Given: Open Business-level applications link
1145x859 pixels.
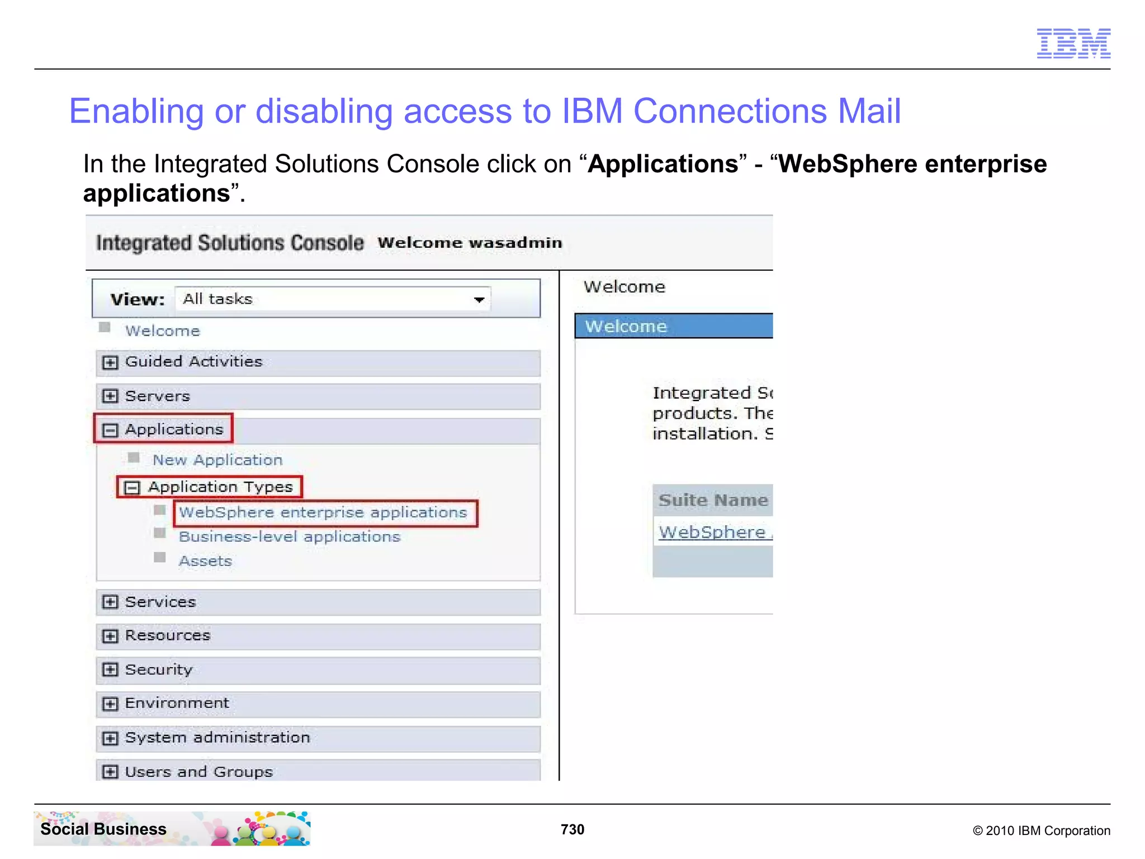Looking at the screenshot, I should tap(290, 537).
